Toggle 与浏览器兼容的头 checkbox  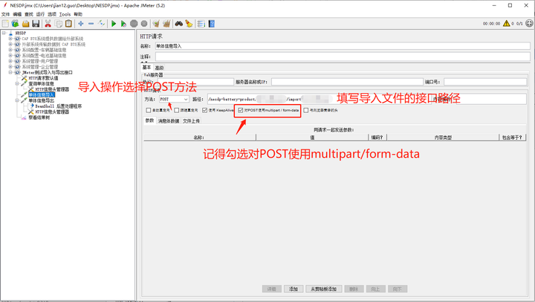305,110
